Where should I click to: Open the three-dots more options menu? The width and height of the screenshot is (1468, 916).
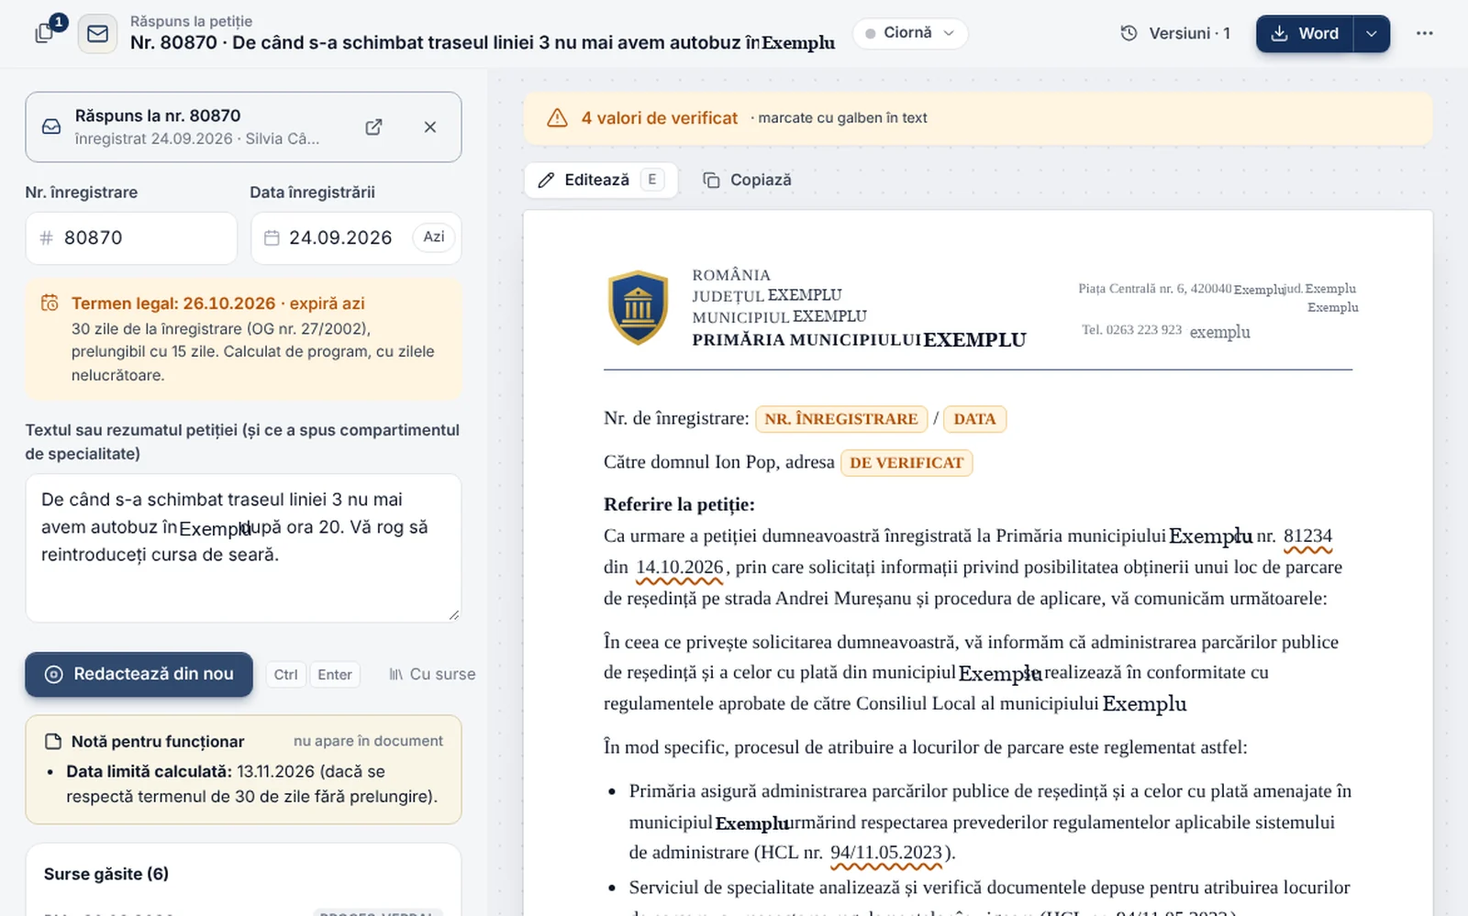point(1424,33)
